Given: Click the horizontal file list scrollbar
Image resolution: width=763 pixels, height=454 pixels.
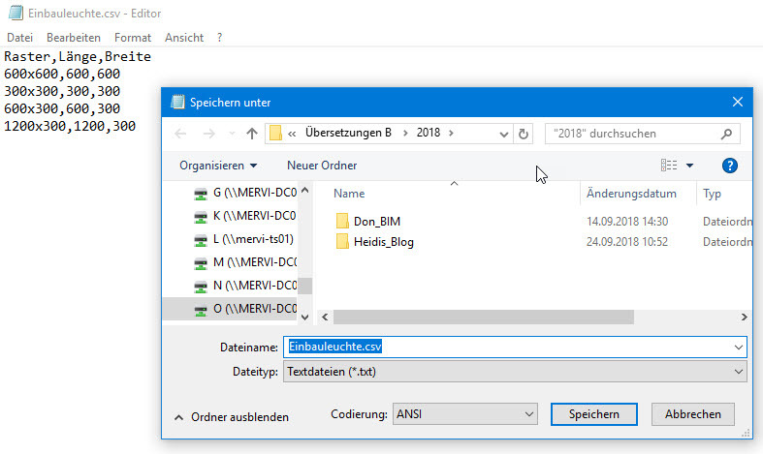Looking at the screenshot, I should pos(483,317).
